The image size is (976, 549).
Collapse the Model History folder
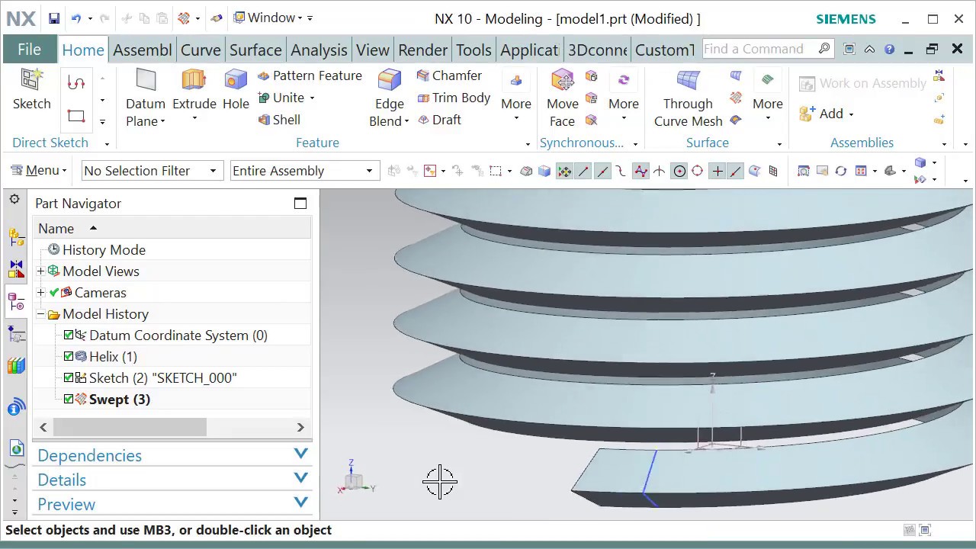coord(41,314)
